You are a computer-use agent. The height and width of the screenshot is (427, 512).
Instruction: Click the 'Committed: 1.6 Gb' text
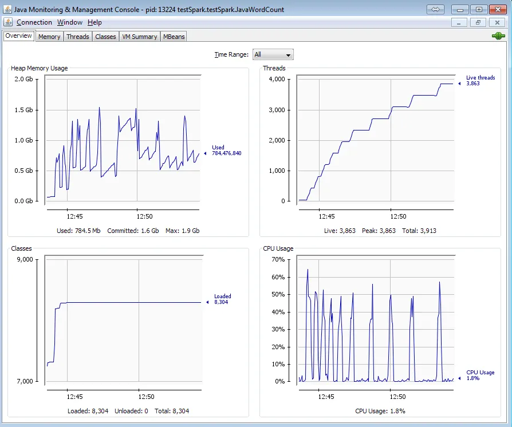click(x=133, y=231)
